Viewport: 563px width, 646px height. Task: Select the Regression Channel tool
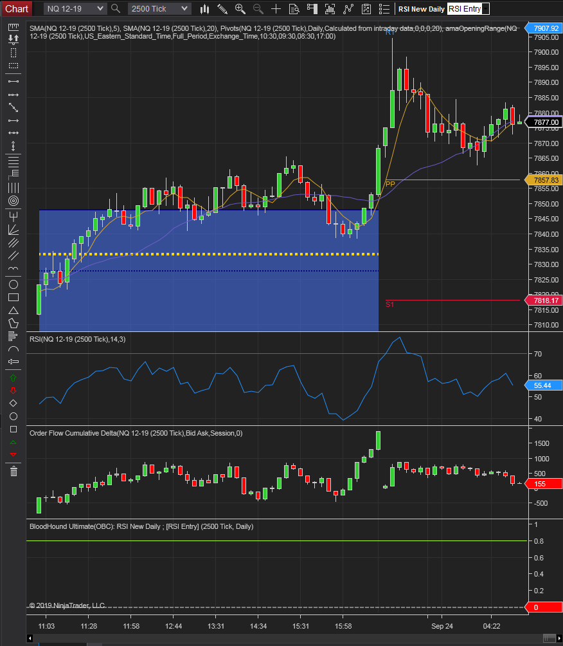[13, 243]
